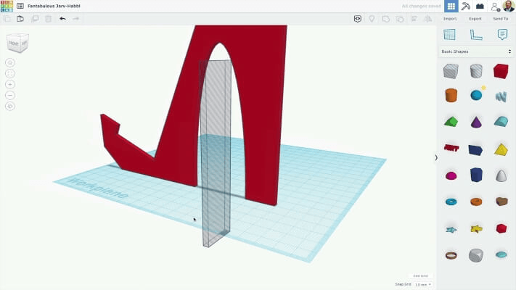Toggle Show all visibility eye icon
This screenshot has height=290, width=516.
tap(357, 19)
